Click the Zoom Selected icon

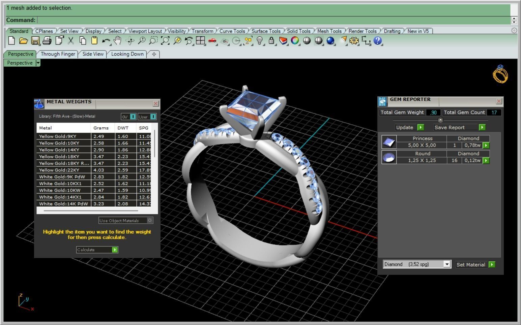click(177, 41)
